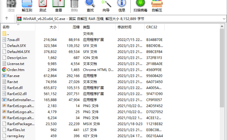This screenshot has width=227, height=140.
Task: Sort by the Name (名称) column header
Action: click(x=18, y=27)
